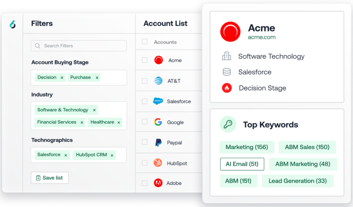Remove the Software & Technology industry tag

pos(94,110)
